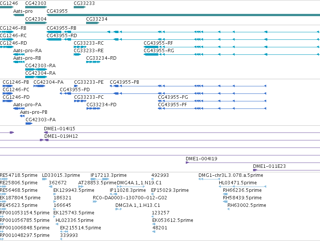
Task: Select BAC clone DME1-014I15
Action: pos(59,129)
